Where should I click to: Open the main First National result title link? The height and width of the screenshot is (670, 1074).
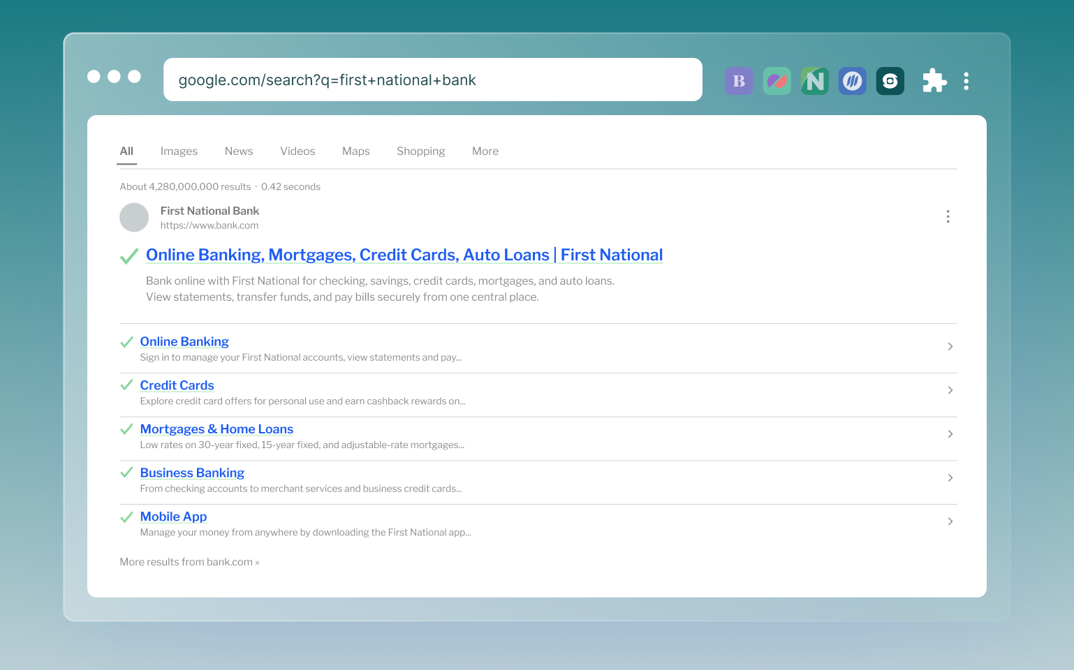click(x=404, y=255)
